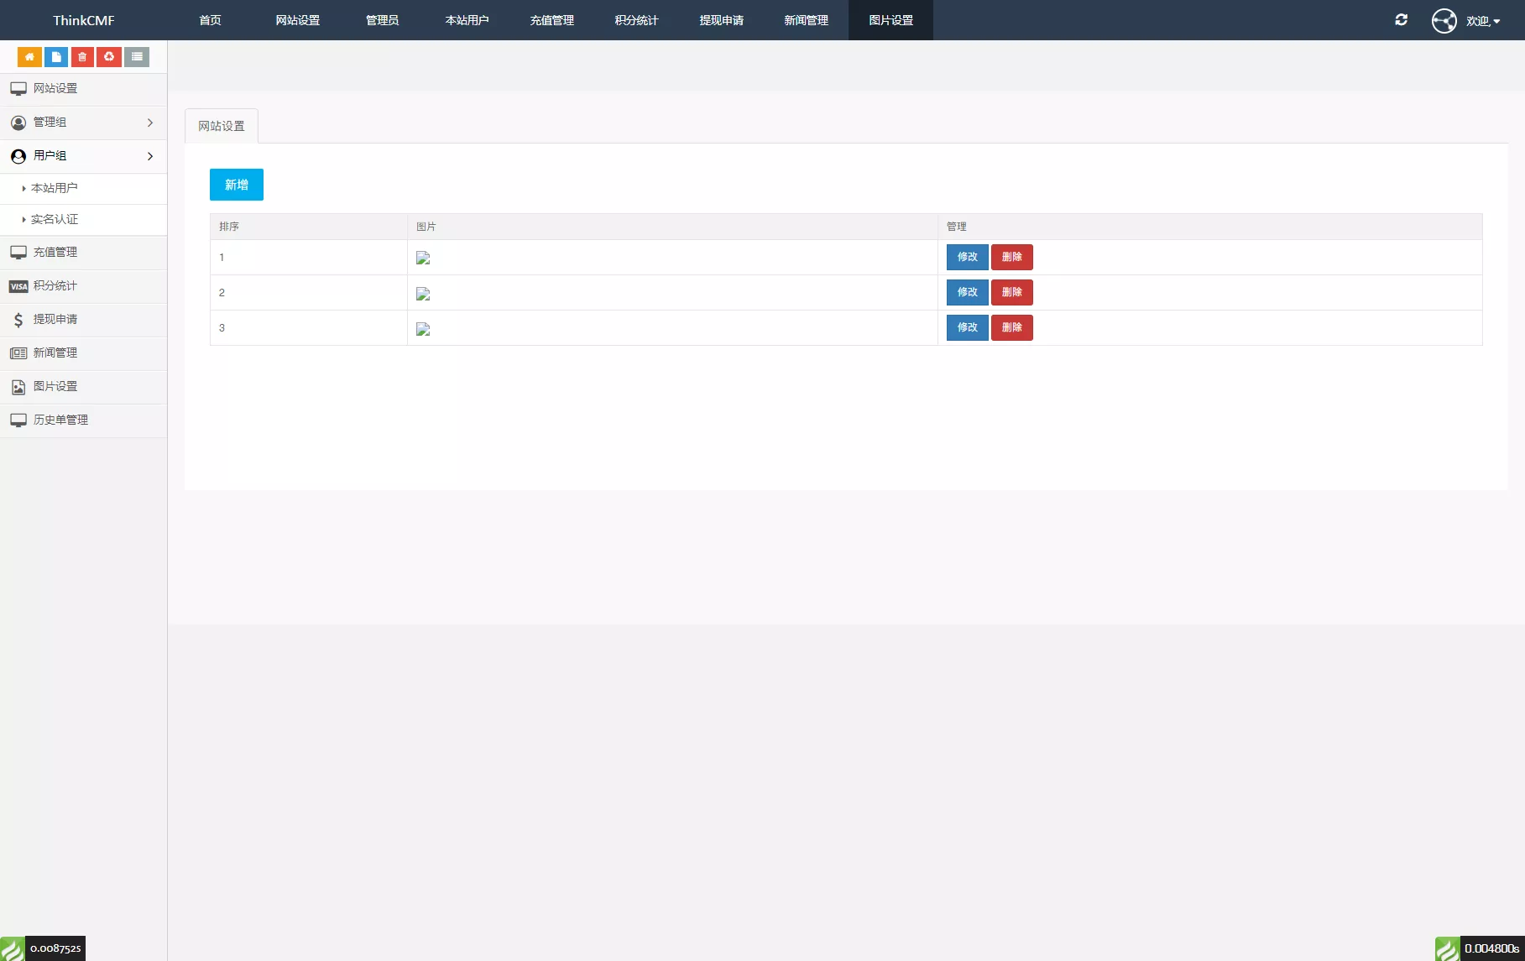Click the user avatar icon in header
This screenshot has height=961, width=1525.
click(1444, 20)
